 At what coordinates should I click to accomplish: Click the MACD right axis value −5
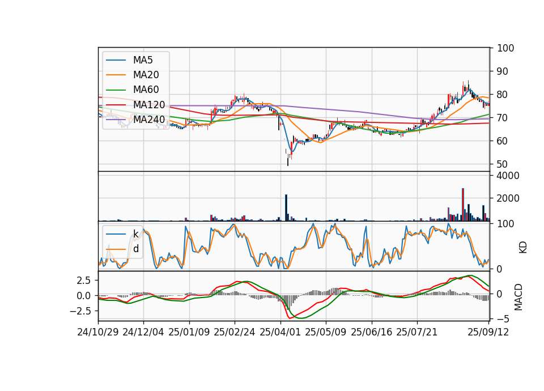(503, 318)
